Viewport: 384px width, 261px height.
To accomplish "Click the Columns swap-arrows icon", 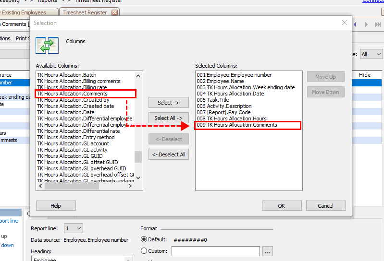I will [x=47, y=46].
